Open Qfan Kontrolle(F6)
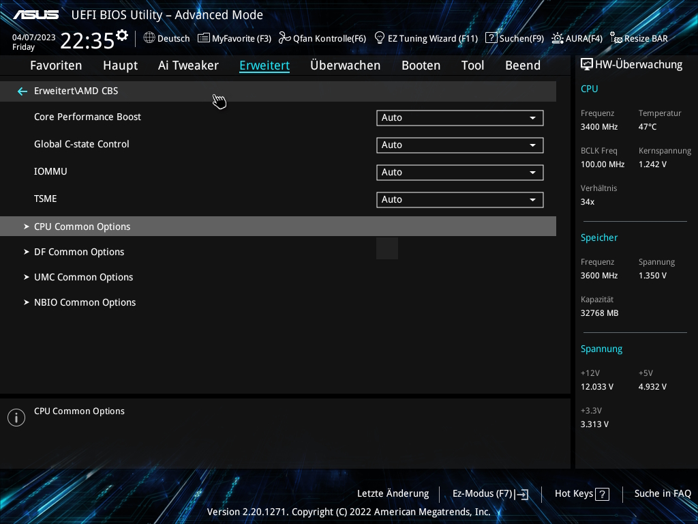 322,38
